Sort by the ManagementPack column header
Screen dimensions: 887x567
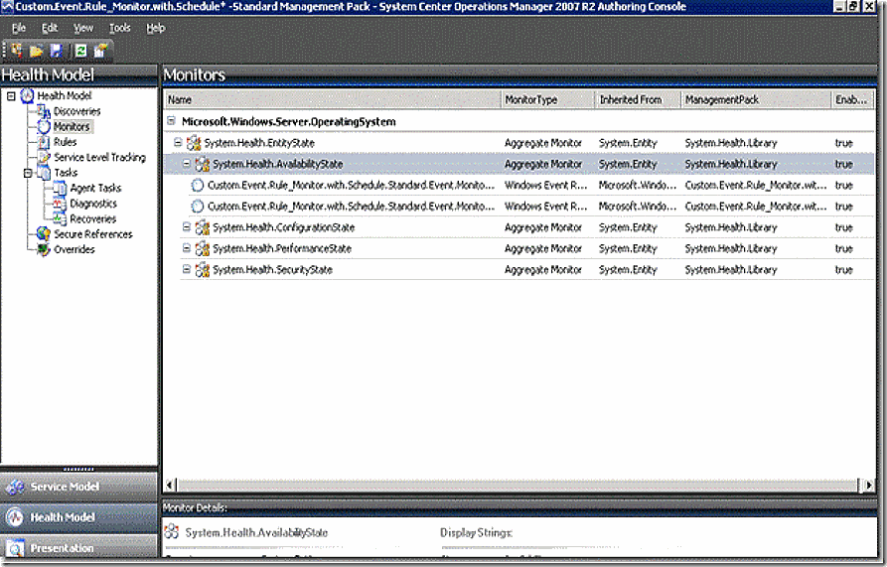(756, 100)
